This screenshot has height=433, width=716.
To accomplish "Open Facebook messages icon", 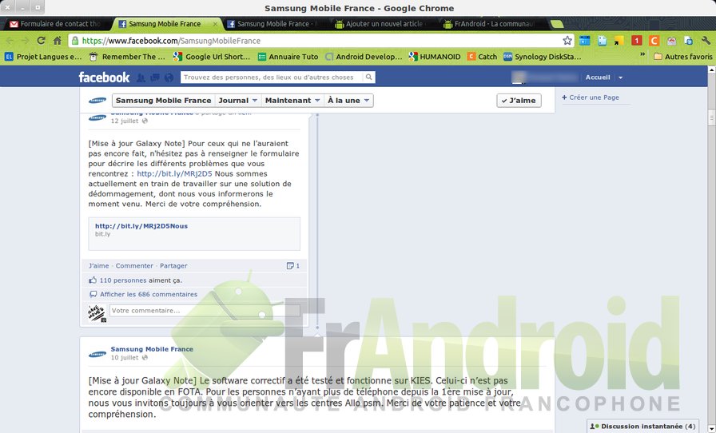I will 155,77.
